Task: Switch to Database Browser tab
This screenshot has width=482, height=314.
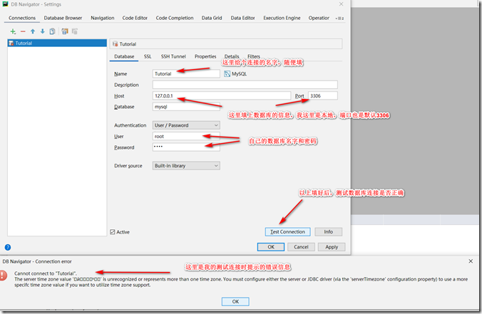Action: coord(63,18)
